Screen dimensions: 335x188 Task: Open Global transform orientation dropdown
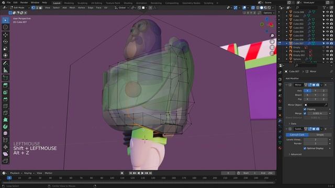click(x=122, y=8)
